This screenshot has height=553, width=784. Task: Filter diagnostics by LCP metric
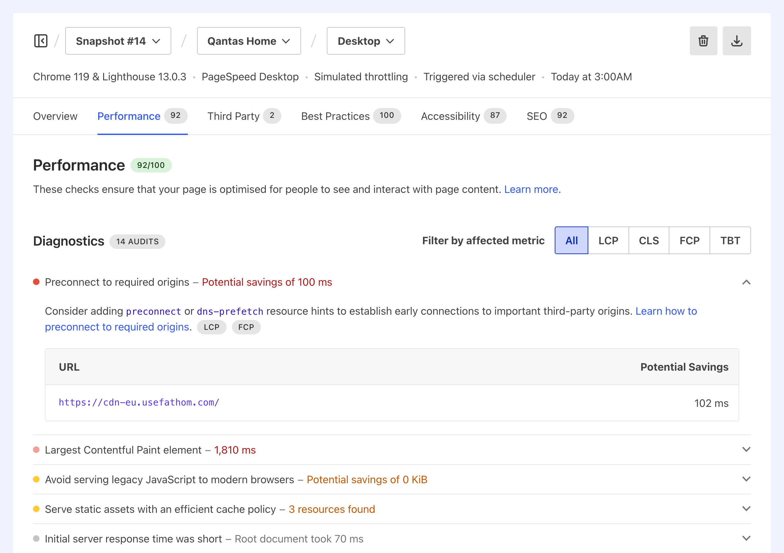coord(608,241)
